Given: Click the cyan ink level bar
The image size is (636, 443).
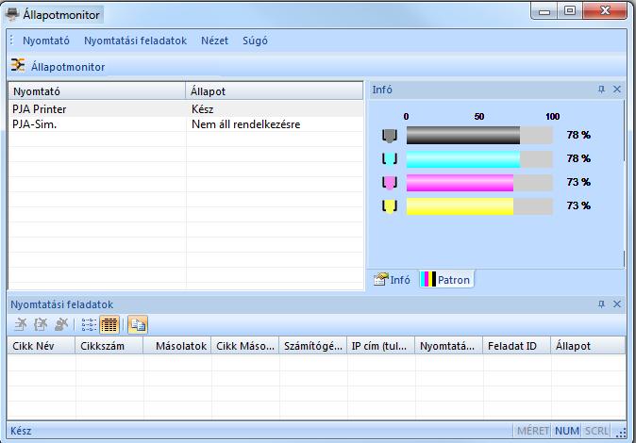Looking at the screenshot, I should pos(479,159).
